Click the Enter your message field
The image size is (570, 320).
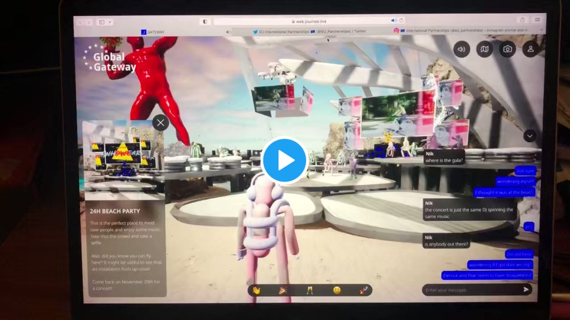click(x=471, y=290)
